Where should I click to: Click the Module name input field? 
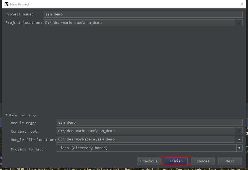[x=149, y=123]
